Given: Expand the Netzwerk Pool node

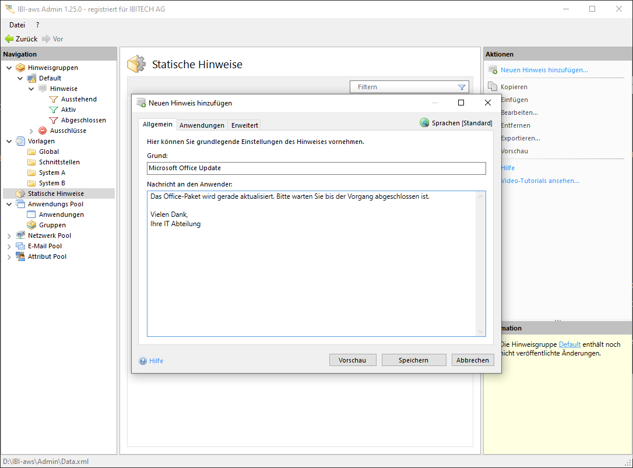Looking at the screenshot, I should click(9, 235).
